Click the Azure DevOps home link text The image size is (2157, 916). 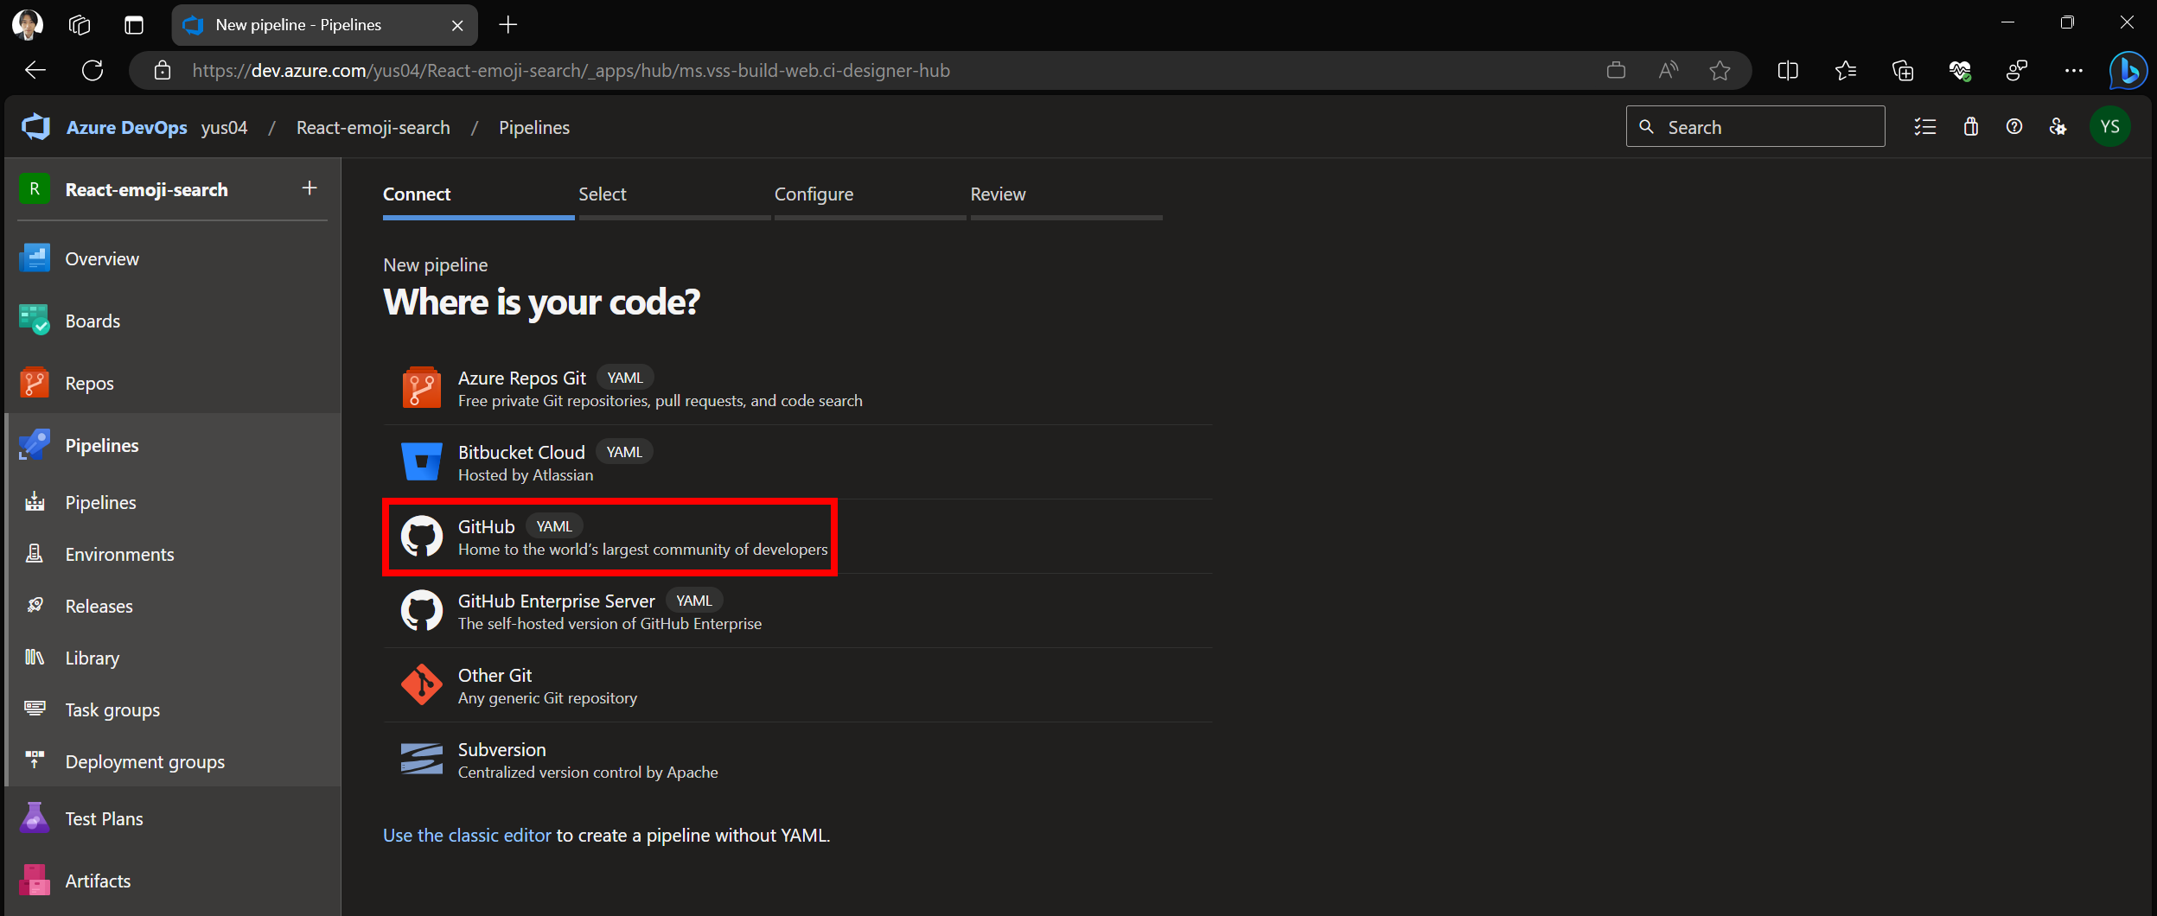click(x=127, y=127)
